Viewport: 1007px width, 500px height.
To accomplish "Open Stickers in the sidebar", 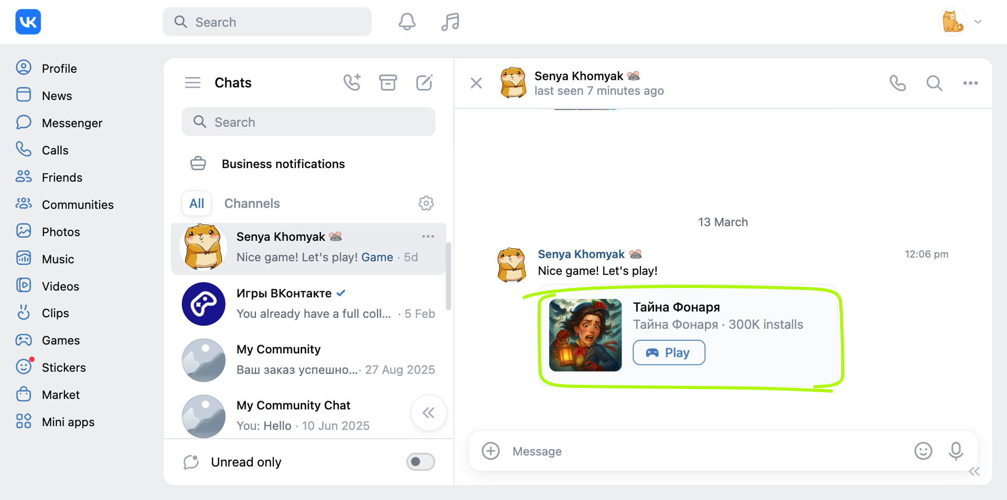I will 51,367.
